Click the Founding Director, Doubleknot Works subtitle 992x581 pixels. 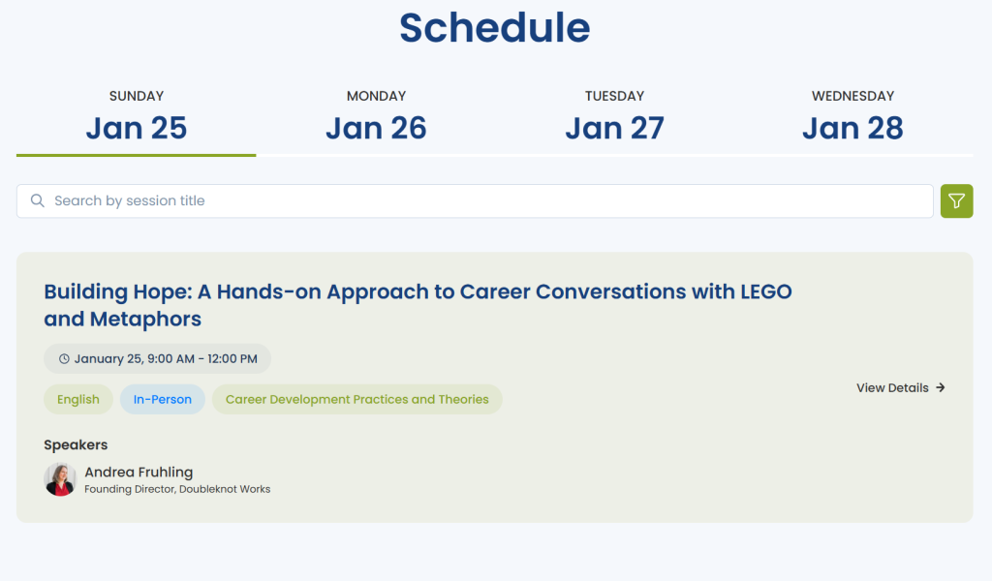point(177,490)
